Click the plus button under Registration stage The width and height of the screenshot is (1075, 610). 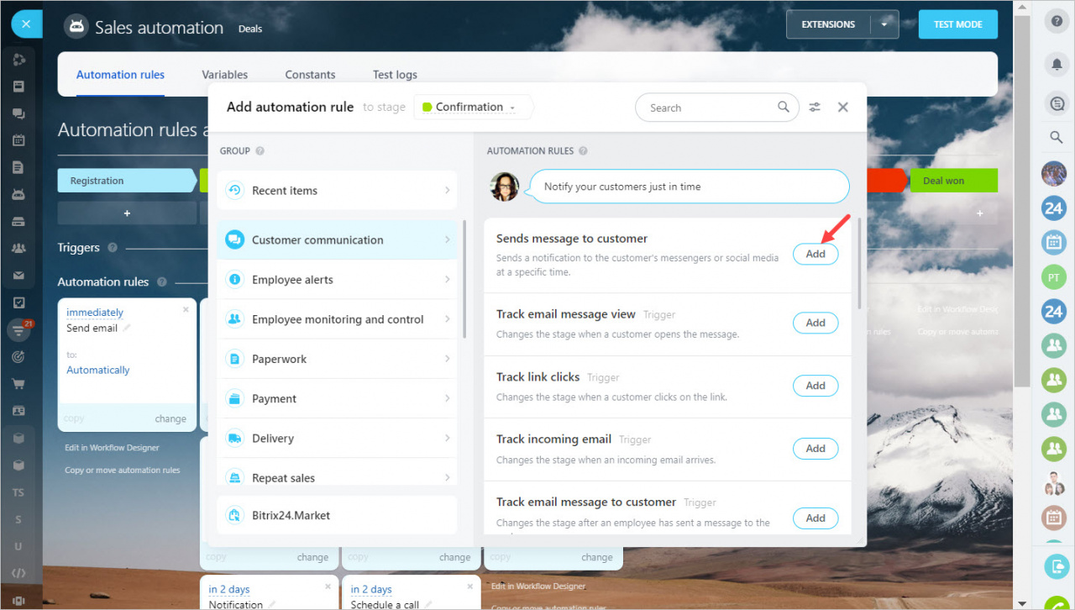127,213
